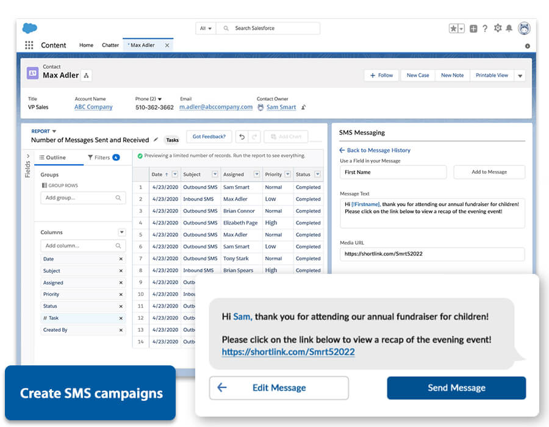This screenshot has height=427, width=549.
Task: Remove the Assigned column
Action: pos(121,283)
